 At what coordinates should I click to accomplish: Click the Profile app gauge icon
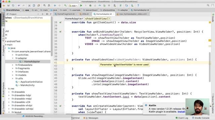pos(100,6)
